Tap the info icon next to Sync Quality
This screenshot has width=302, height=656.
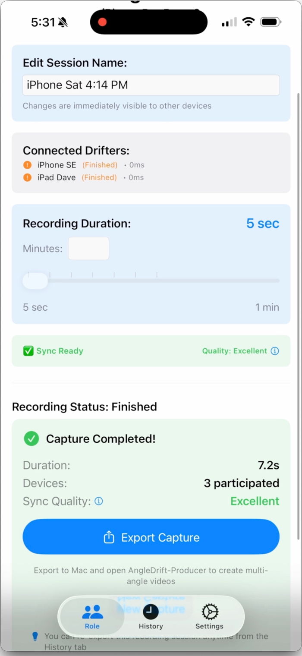pyautogui.click(x=99, y=501)
